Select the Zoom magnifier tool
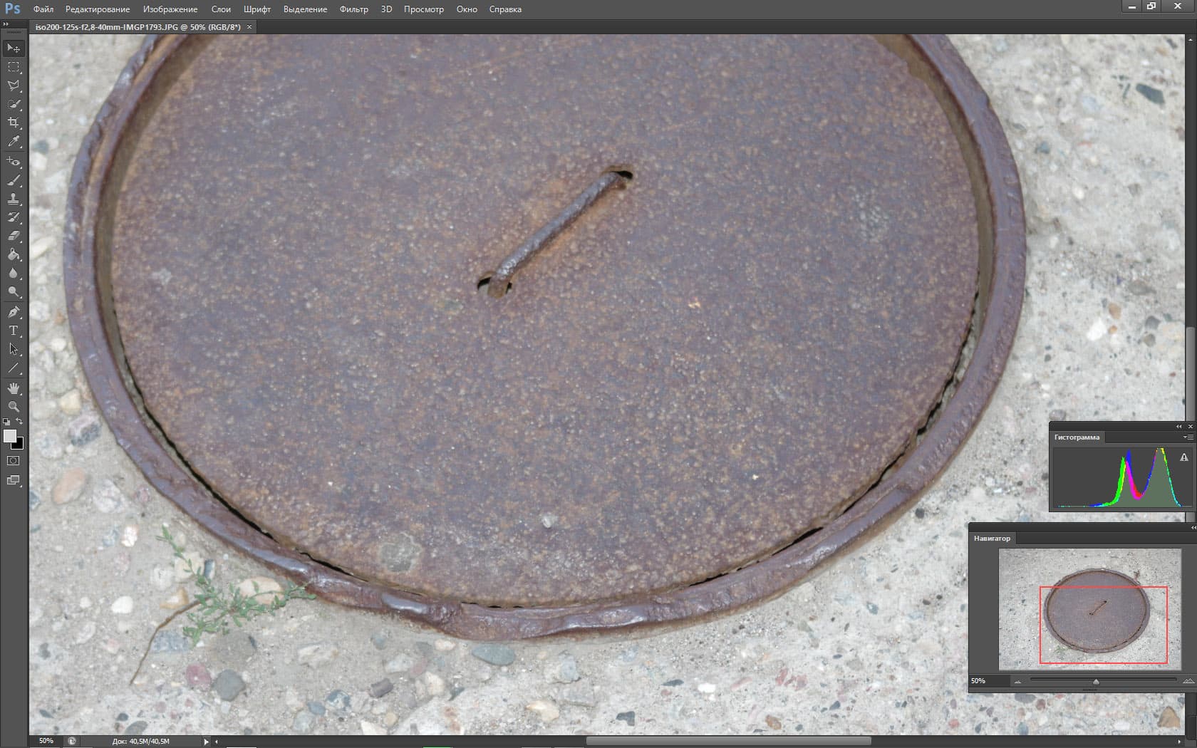The width and height of the screenshot is (1197, 748). click(x=14, y=407)
